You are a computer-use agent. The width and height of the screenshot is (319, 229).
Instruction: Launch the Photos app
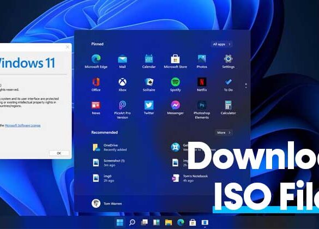(x=202, y=61)
